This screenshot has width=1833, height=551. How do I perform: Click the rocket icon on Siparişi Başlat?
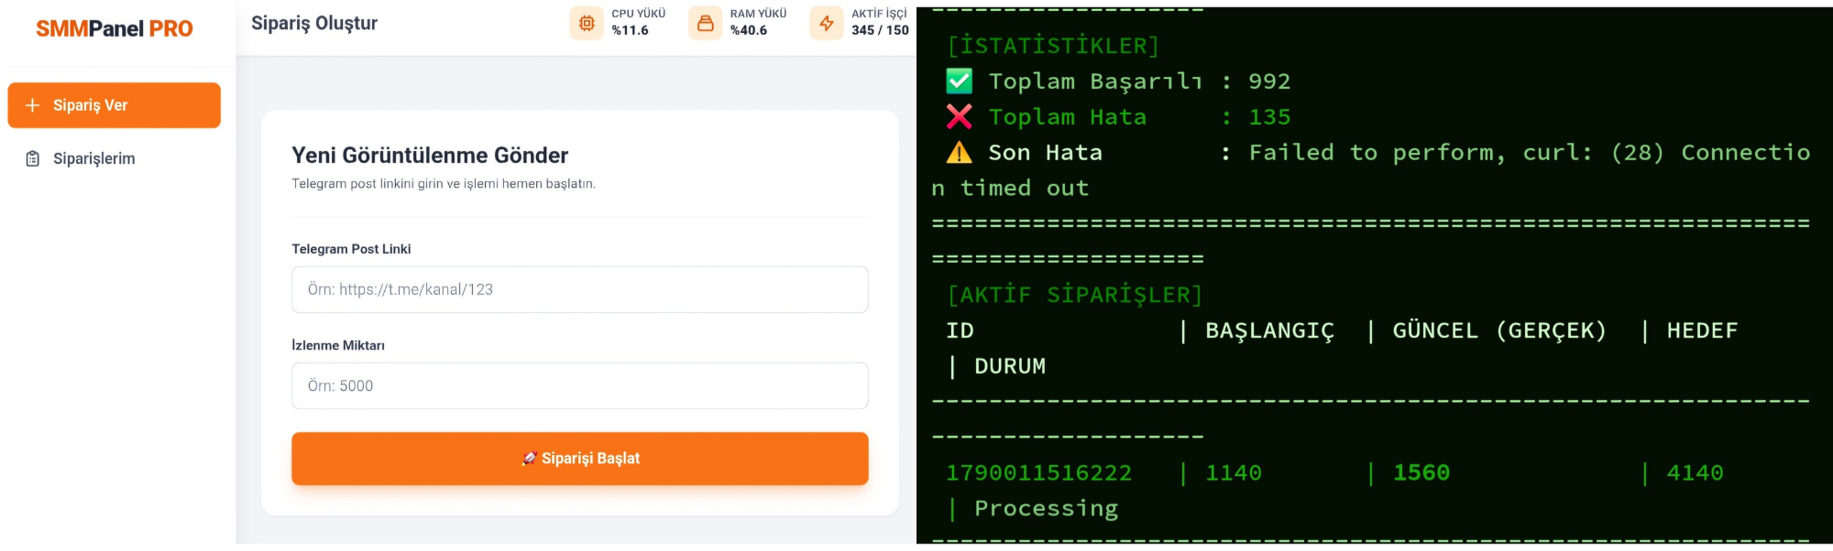pyautogui.click(x=529, y=459)
